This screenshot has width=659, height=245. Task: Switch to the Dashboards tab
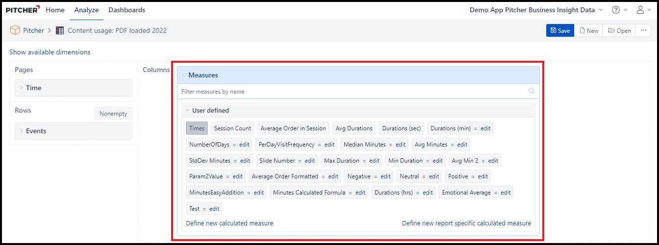pos(127,10)
